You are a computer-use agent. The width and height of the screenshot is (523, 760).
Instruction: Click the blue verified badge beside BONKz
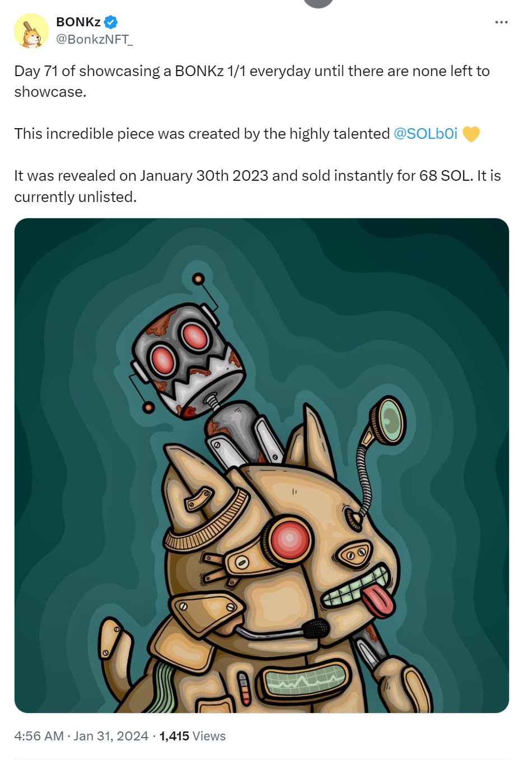point(111,22)
